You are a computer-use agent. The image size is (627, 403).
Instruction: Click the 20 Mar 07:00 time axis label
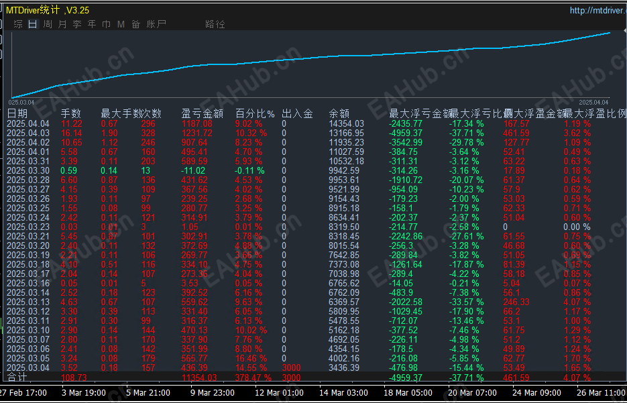472,392
